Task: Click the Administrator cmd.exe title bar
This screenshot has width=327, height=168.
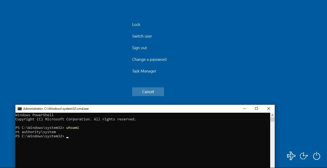Action: point(133,108)
